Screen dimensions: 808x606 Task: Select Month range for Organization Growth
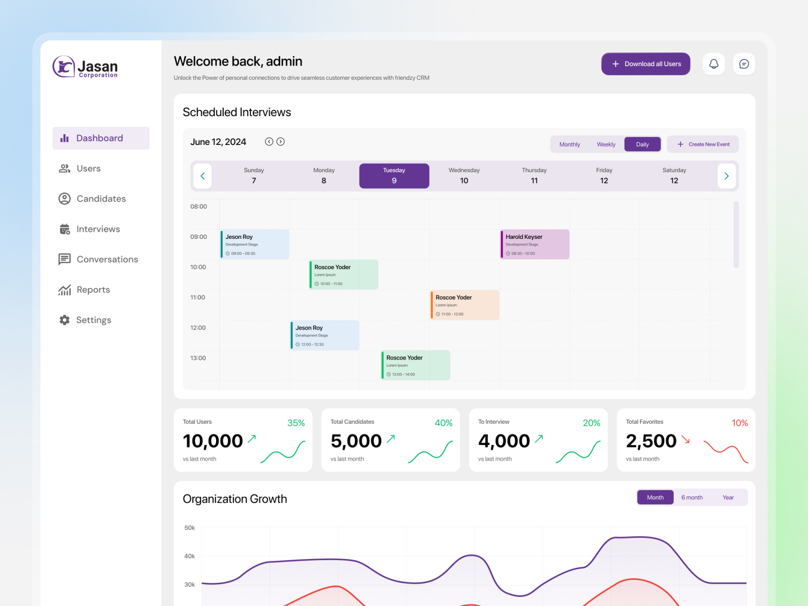click(x=655, y=497)
